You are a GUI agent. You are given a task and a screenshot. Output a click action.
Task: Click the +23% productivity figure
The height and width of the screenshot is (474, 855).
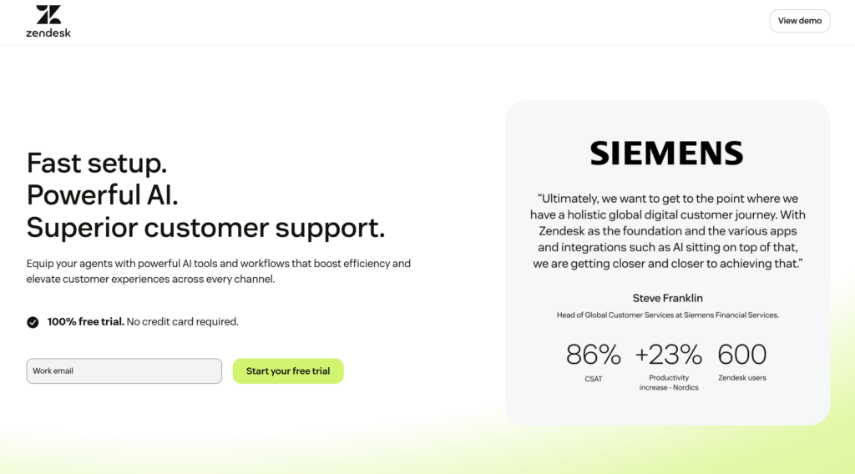[668, 355]
